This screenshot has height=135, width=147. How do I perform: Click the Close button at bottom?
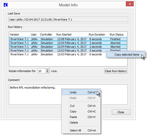(x=121, y=112)
